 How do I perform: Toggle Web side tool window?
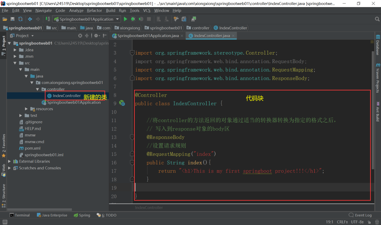(x=4, y=170)
